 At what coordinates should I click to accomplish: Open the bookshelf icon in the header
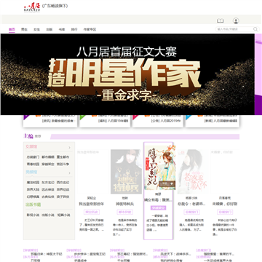coord(220,21)
